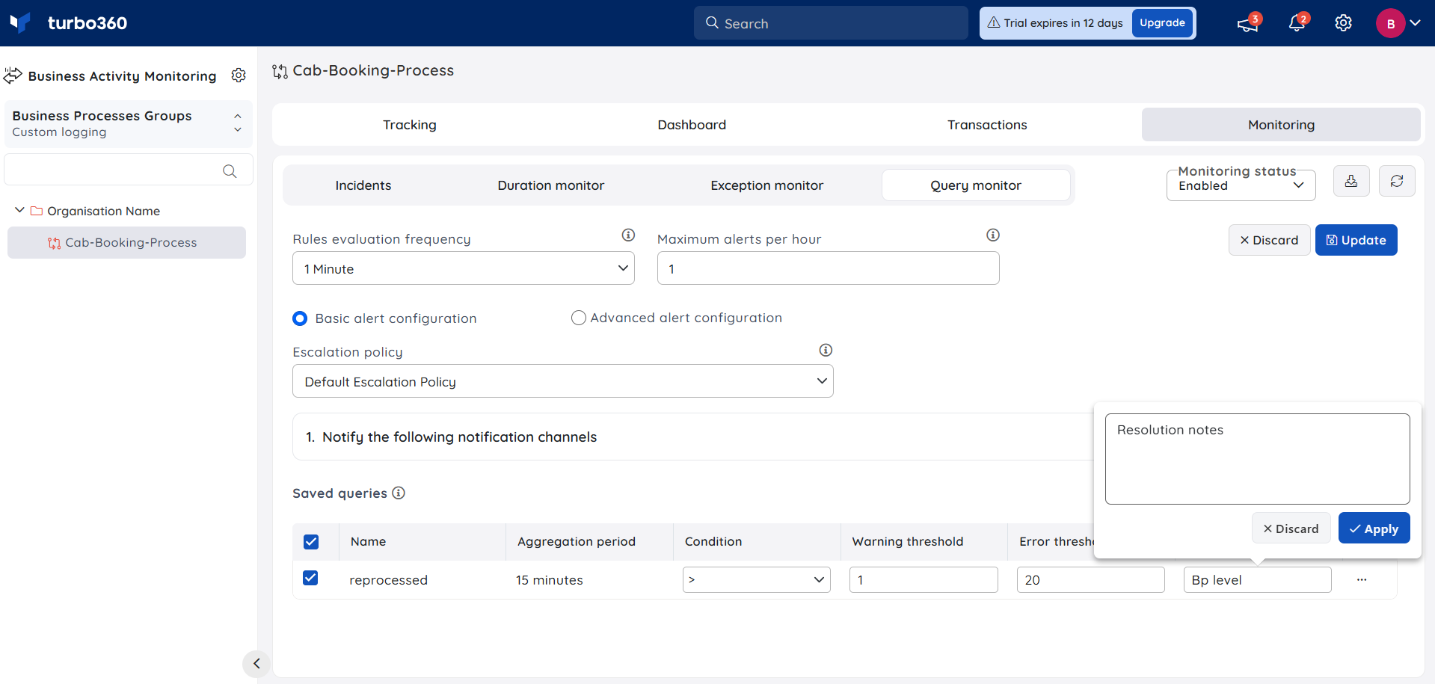Click Apply in the resolution notes popup
The height and width of the screenshot is (684, 1435).
1374,528
